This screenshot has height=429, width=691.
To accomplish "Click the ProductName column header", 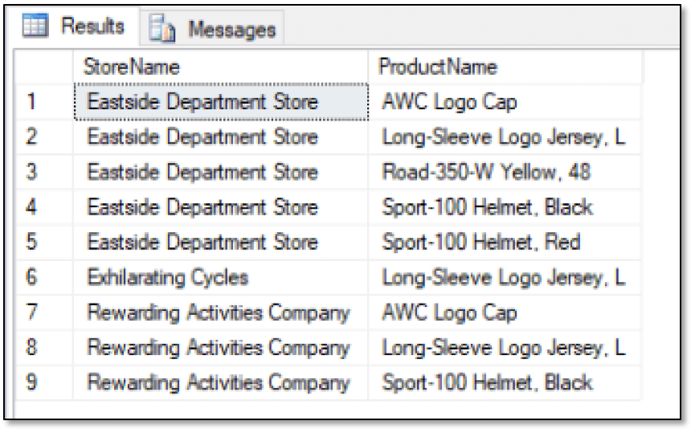I will (x=504, y=67).
